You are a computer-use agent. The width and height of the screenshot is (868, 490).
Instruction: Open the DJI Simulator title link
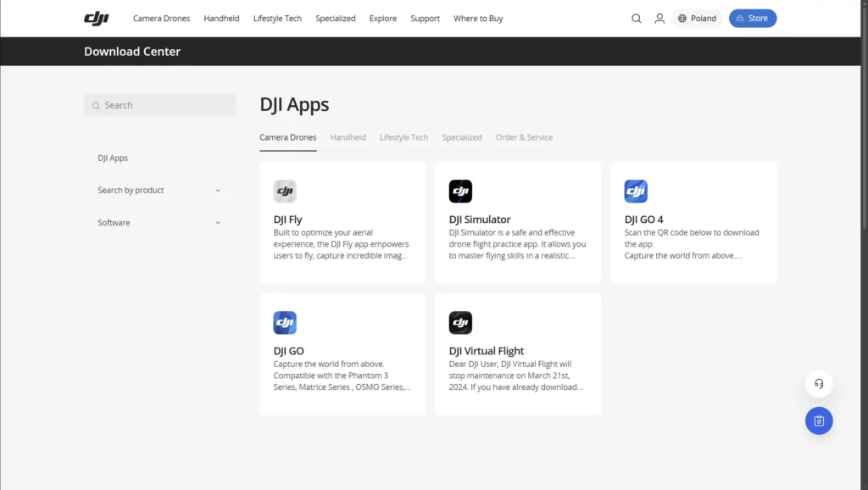(x=480, y=220)
